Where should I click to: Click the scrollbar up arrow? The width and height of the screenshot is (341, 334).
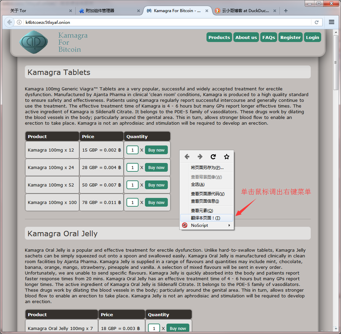point(336,32)
